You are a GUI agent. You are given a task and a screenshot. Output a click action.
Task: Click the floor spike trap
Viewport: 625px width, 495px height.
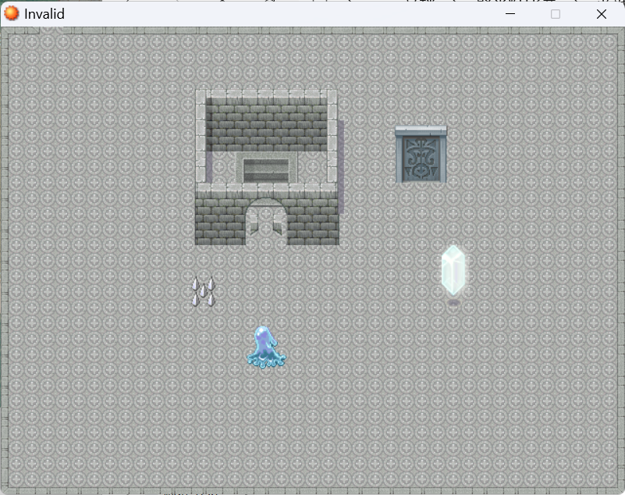[x=204, y=292]
